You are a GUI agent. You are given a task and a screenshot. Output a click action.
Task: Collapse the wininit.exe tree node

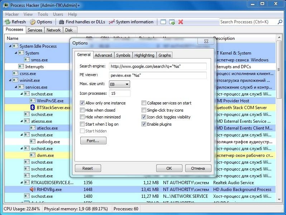10,80
